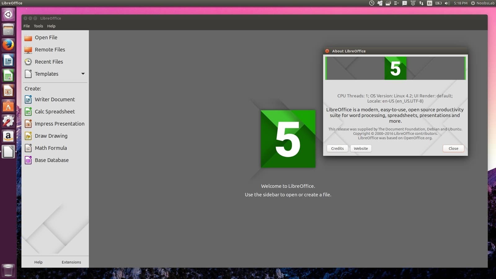
Task: Click the 5:18 PM clock
Action: [460, 3]
